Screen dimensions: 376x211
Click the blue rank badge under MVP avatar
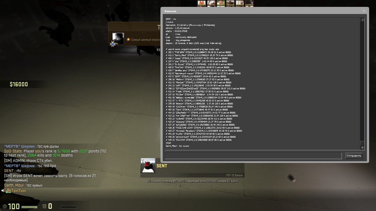click(x=113, y=44)
